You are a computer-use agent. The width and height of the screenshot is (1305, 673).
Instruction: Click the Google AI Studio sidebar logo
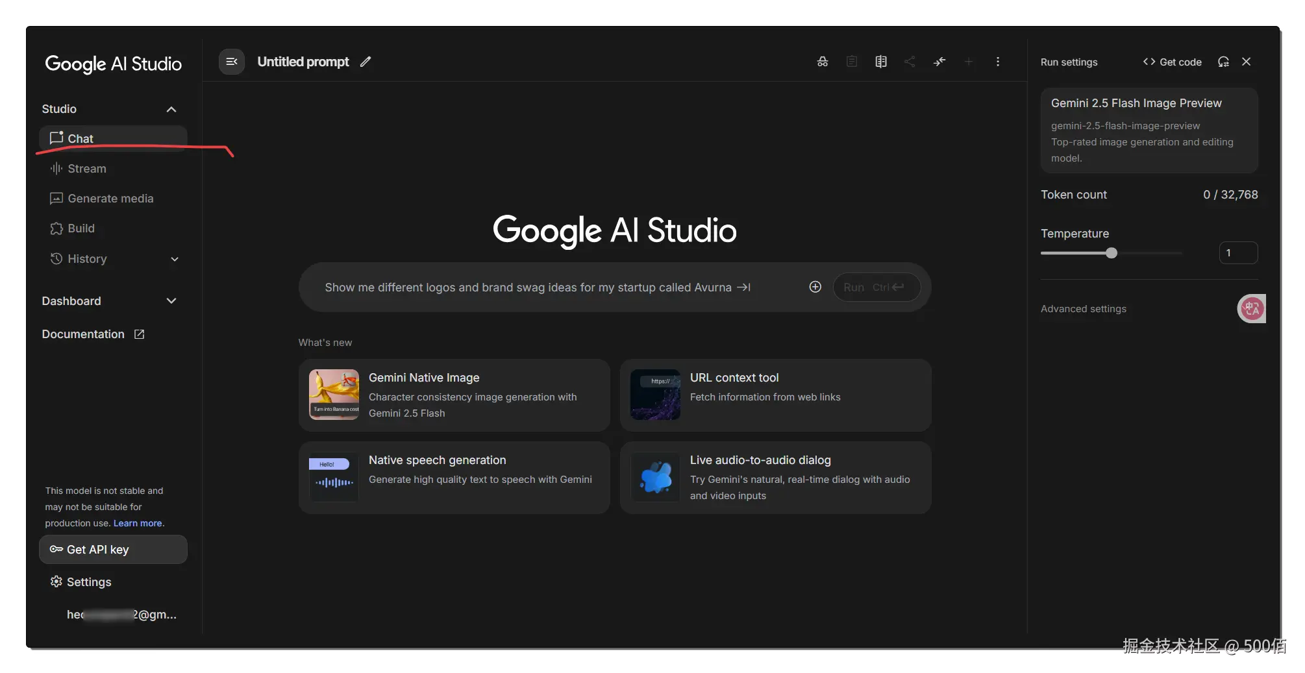click(113, 64)
